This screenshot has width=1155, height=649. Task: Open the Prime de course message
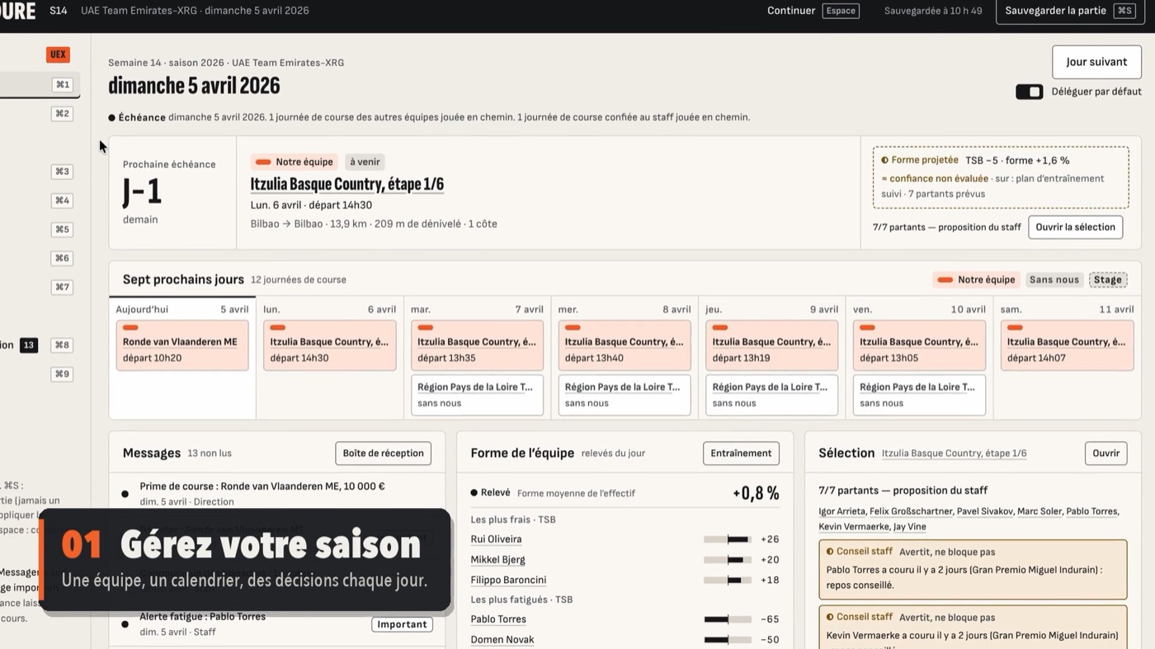tap(276, 493)
